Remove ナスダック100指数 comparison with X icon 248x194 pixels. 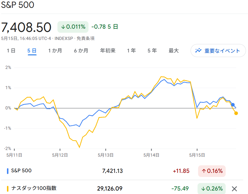tap(234, 188)
